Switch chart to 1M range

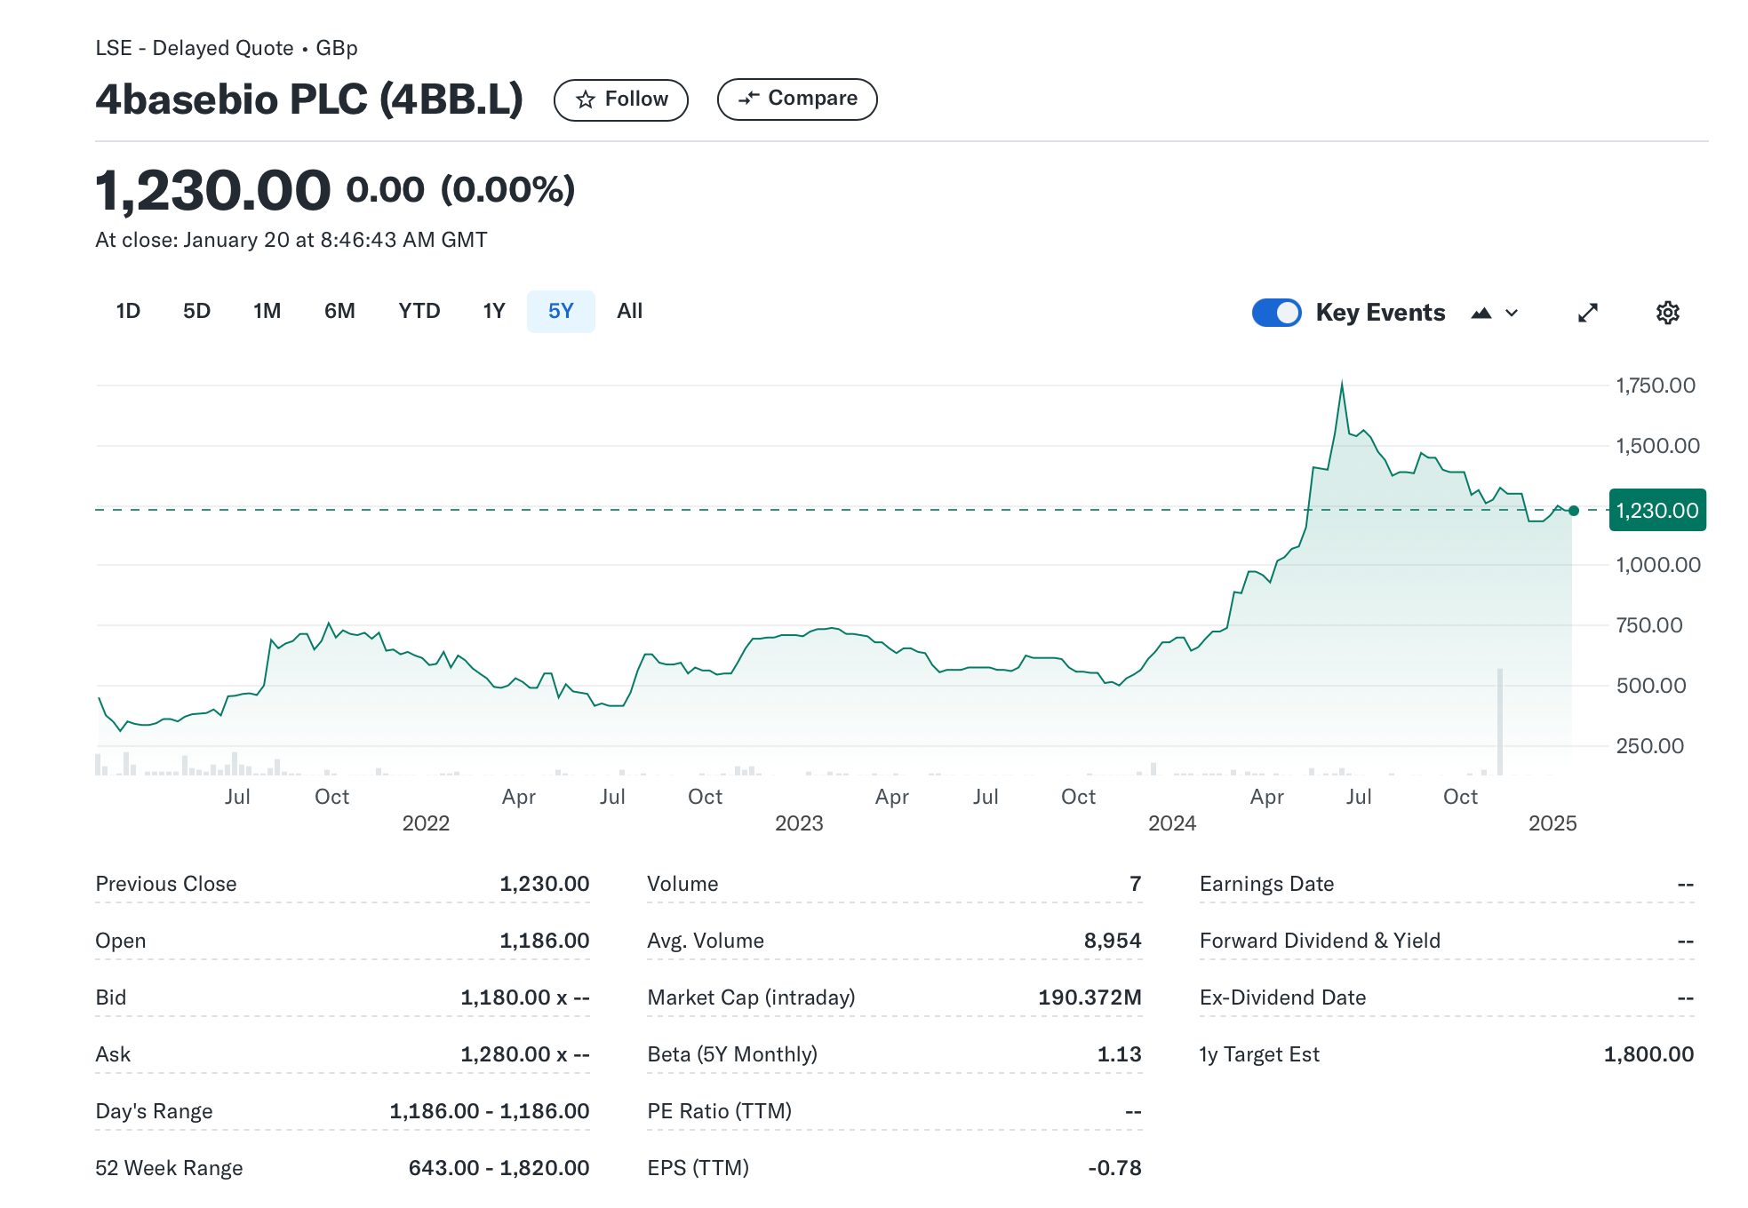(x=267, y=311)
